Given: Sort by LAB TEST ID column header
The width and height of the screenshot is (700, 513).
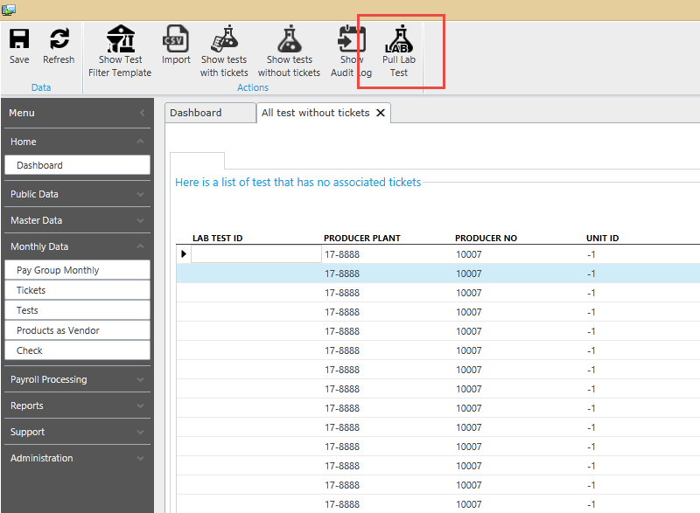Looking at the screenshot, I should 217,238.
